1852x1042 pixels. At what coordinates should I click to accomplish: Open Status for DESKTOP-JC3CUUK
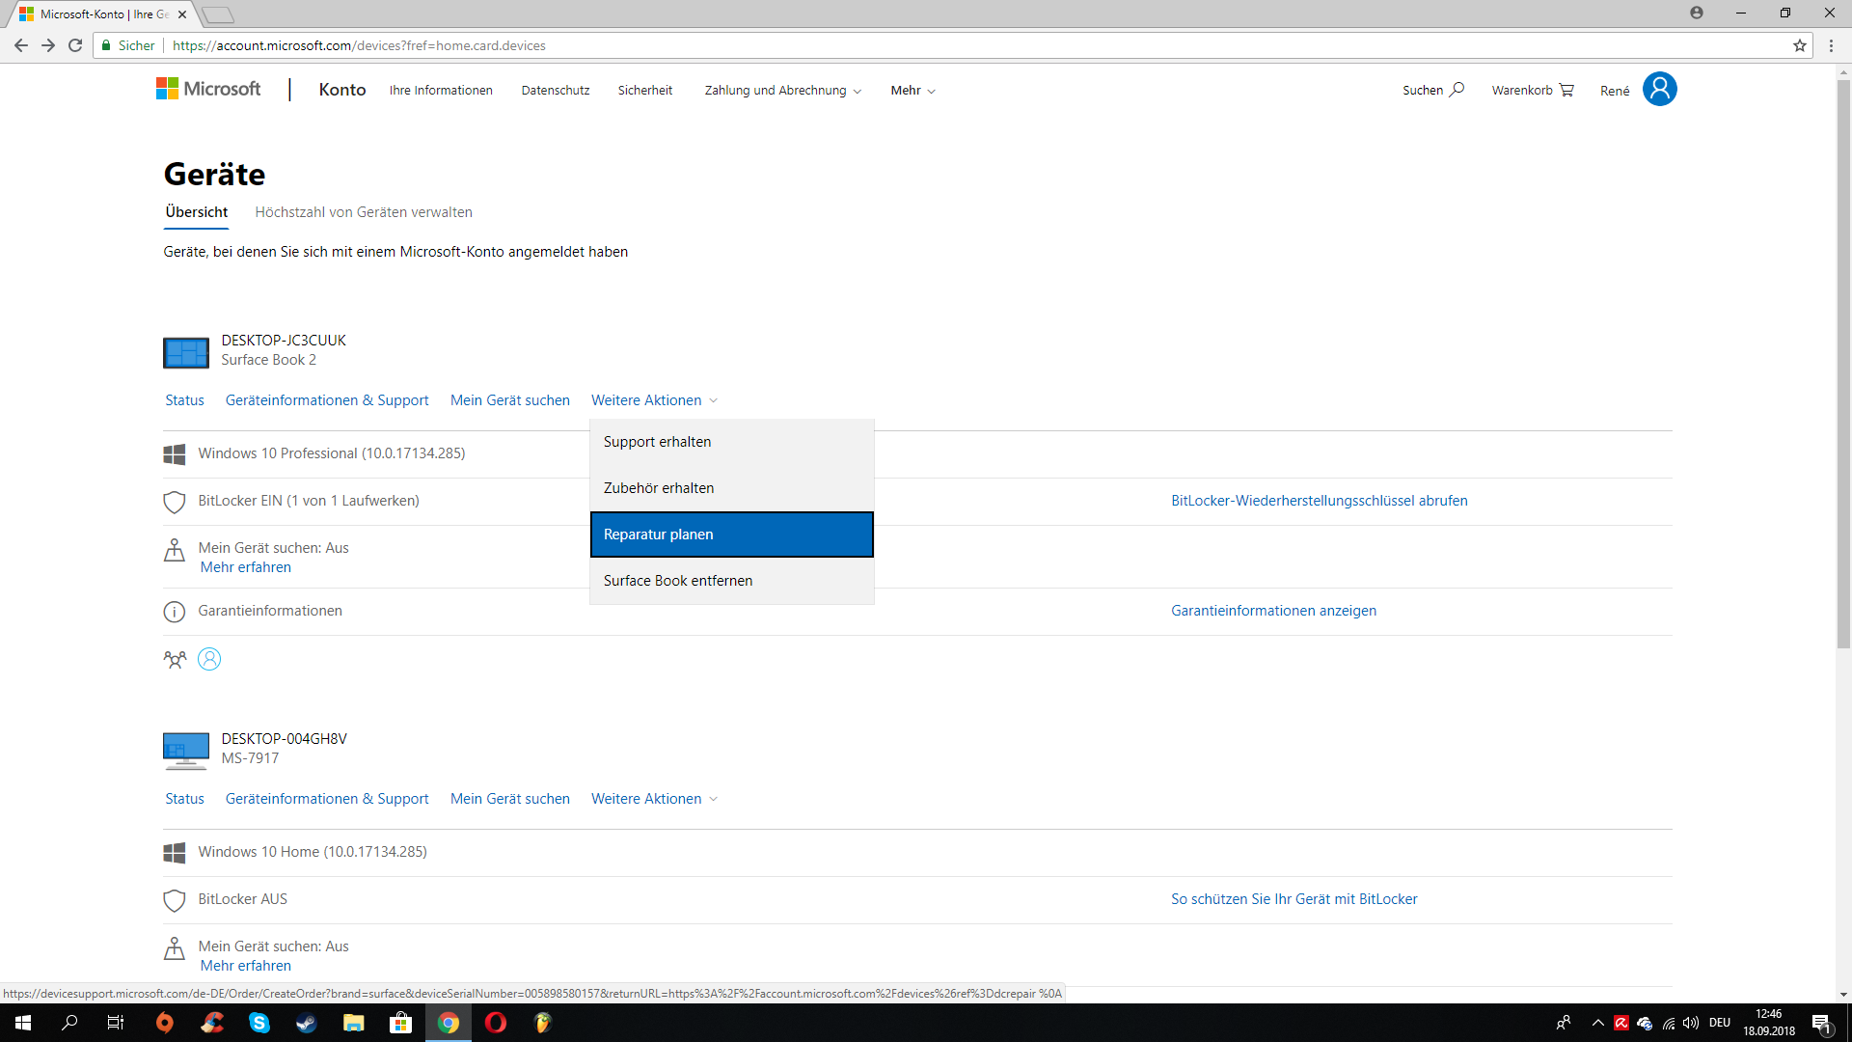[x=184, y=400]
